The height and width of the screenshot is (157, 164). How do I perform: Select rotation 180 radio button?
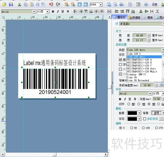(x=143, y=128)
